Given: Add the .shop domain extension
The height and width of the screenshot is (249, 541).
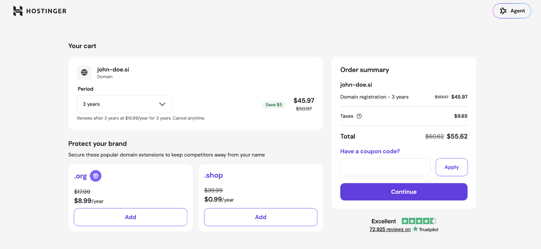Looking at the screenshot, I should click(x=260, y=217).
